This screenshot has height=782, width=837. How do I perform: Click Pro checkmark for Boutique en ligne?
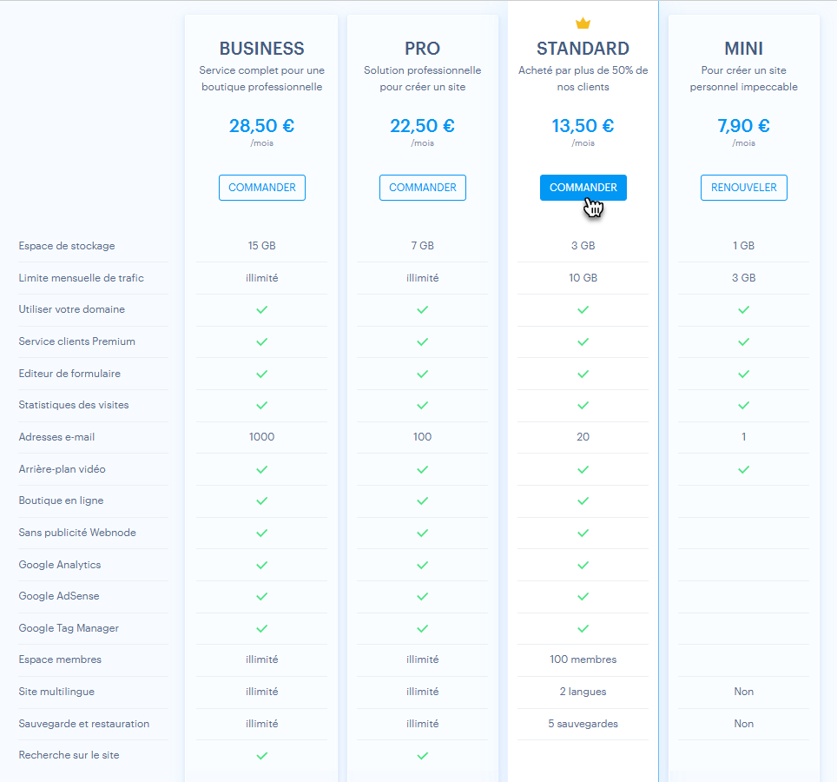[x=422, y=501]
